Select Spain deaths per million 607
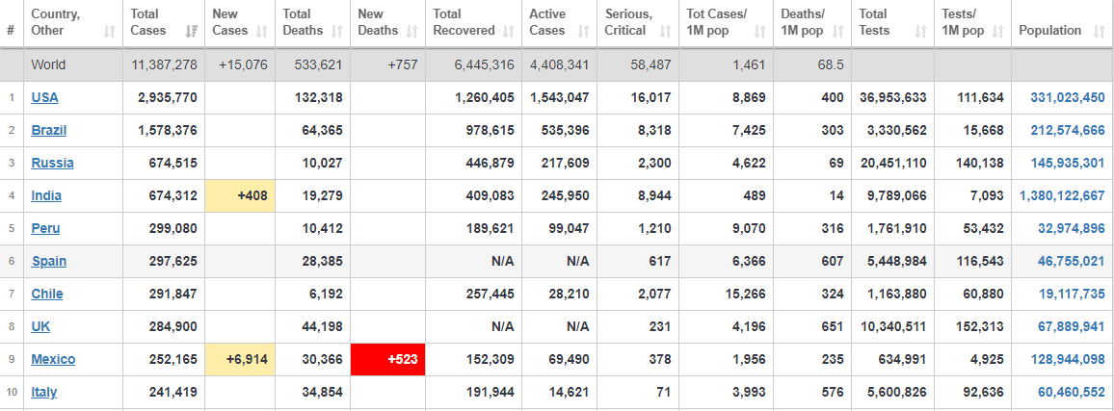The height and width of the screenshot is (411, 1114). (833, 261)
